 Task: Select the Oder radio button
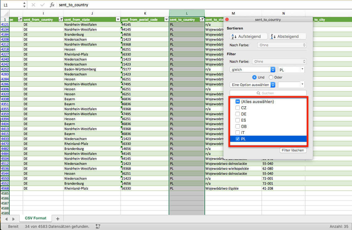tap(271, 77)
